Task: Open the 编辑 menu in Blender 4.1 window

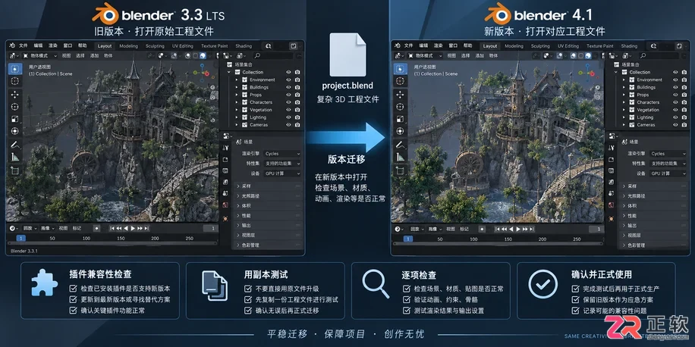Action: coord(423,45)
